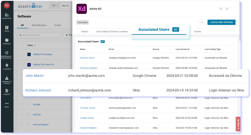
Task: Check the AirPlayUIAgent row checkbox
Action: coord(22,125)
